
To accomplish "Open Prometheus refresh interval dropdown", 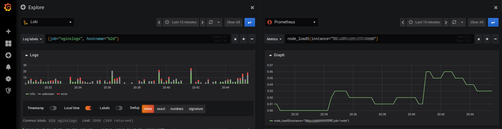I will [x=462, y=22].
